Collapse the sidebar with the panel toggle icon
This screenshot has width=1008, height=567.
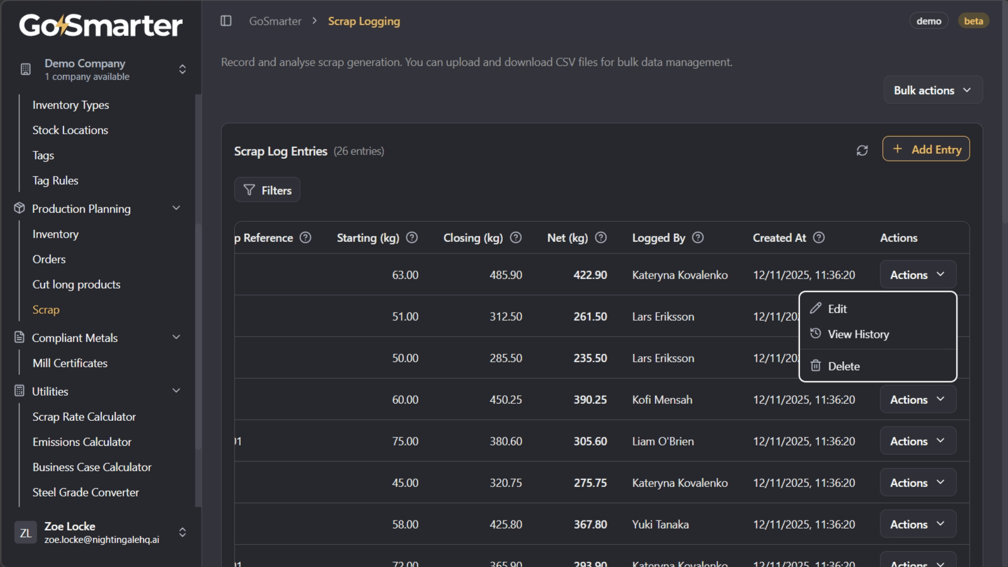point(226,21)
